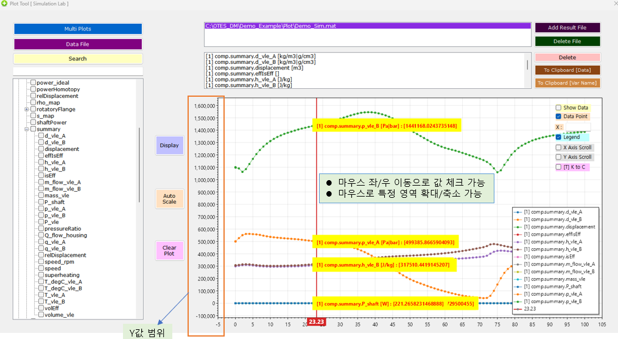Viewport: 618px width, 339px height.
Task: Enable the Show Data checkbox
Action: point(558,108)
